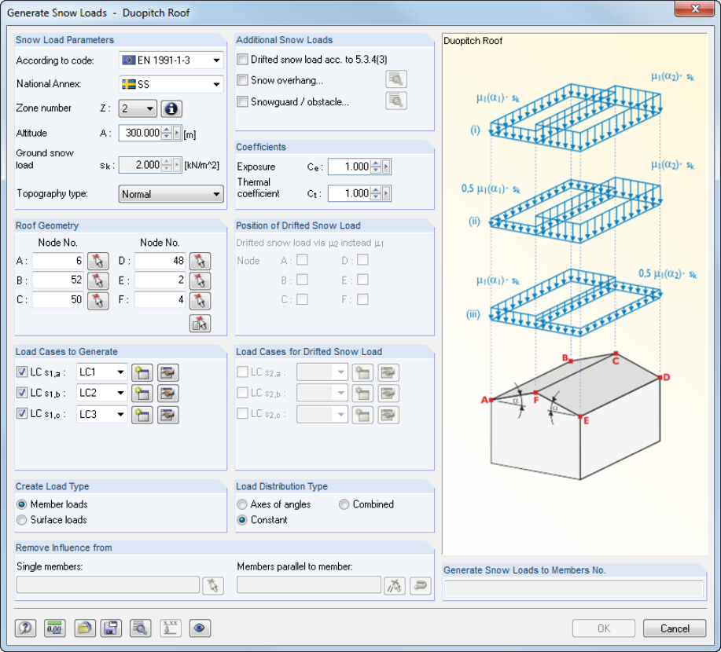Click Thermal coefficient Ct value field
Viewport: 721px width, 652px height.
[x=349, y=193]
